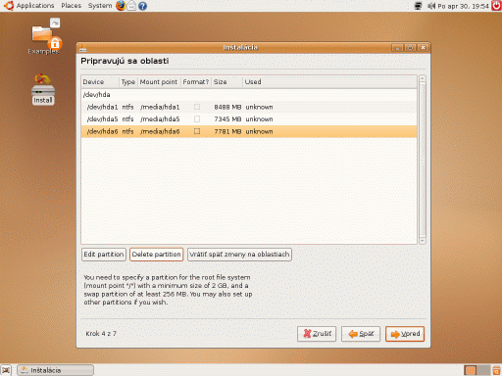Select the /dev/hda5 partition row
Viewport: 502px width, 376px height.
click(x=249, y=118)
